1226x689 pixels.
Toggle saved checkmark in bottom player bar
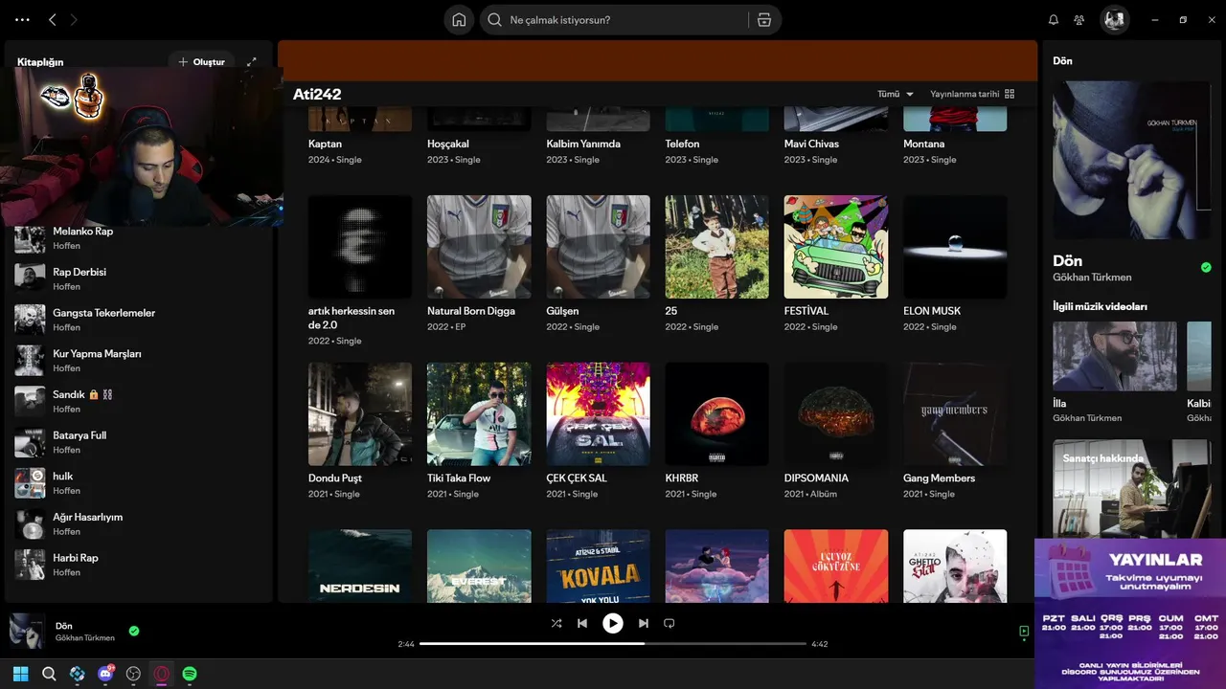134,631
